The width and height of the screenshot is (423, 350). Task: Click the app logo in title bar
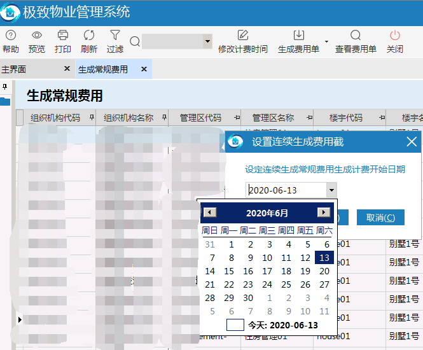click(10, 13)
